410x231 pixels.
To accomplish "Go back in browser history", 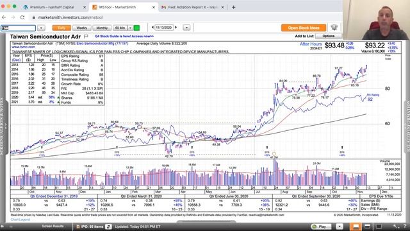I will tap(4, 17).
